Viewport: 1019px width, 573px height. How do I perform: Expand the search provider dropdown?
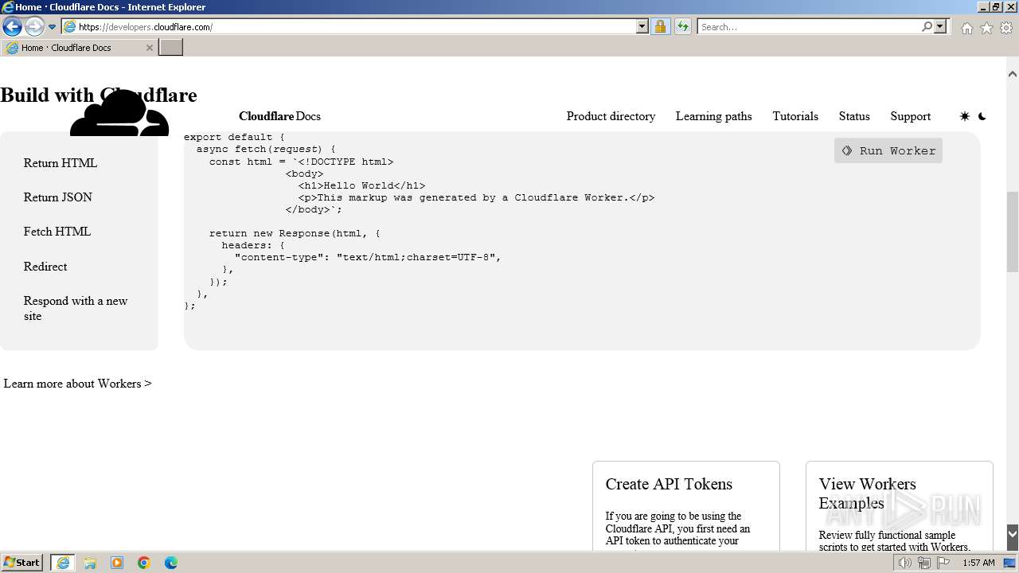pyautogui.click(x=940, y=27)
